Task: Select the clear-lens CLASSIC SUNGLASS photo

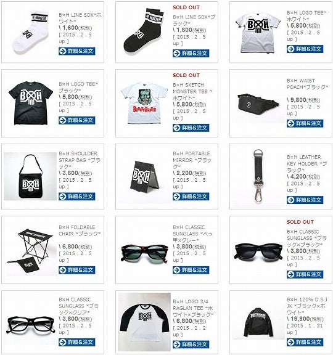Action: [31, 325]
